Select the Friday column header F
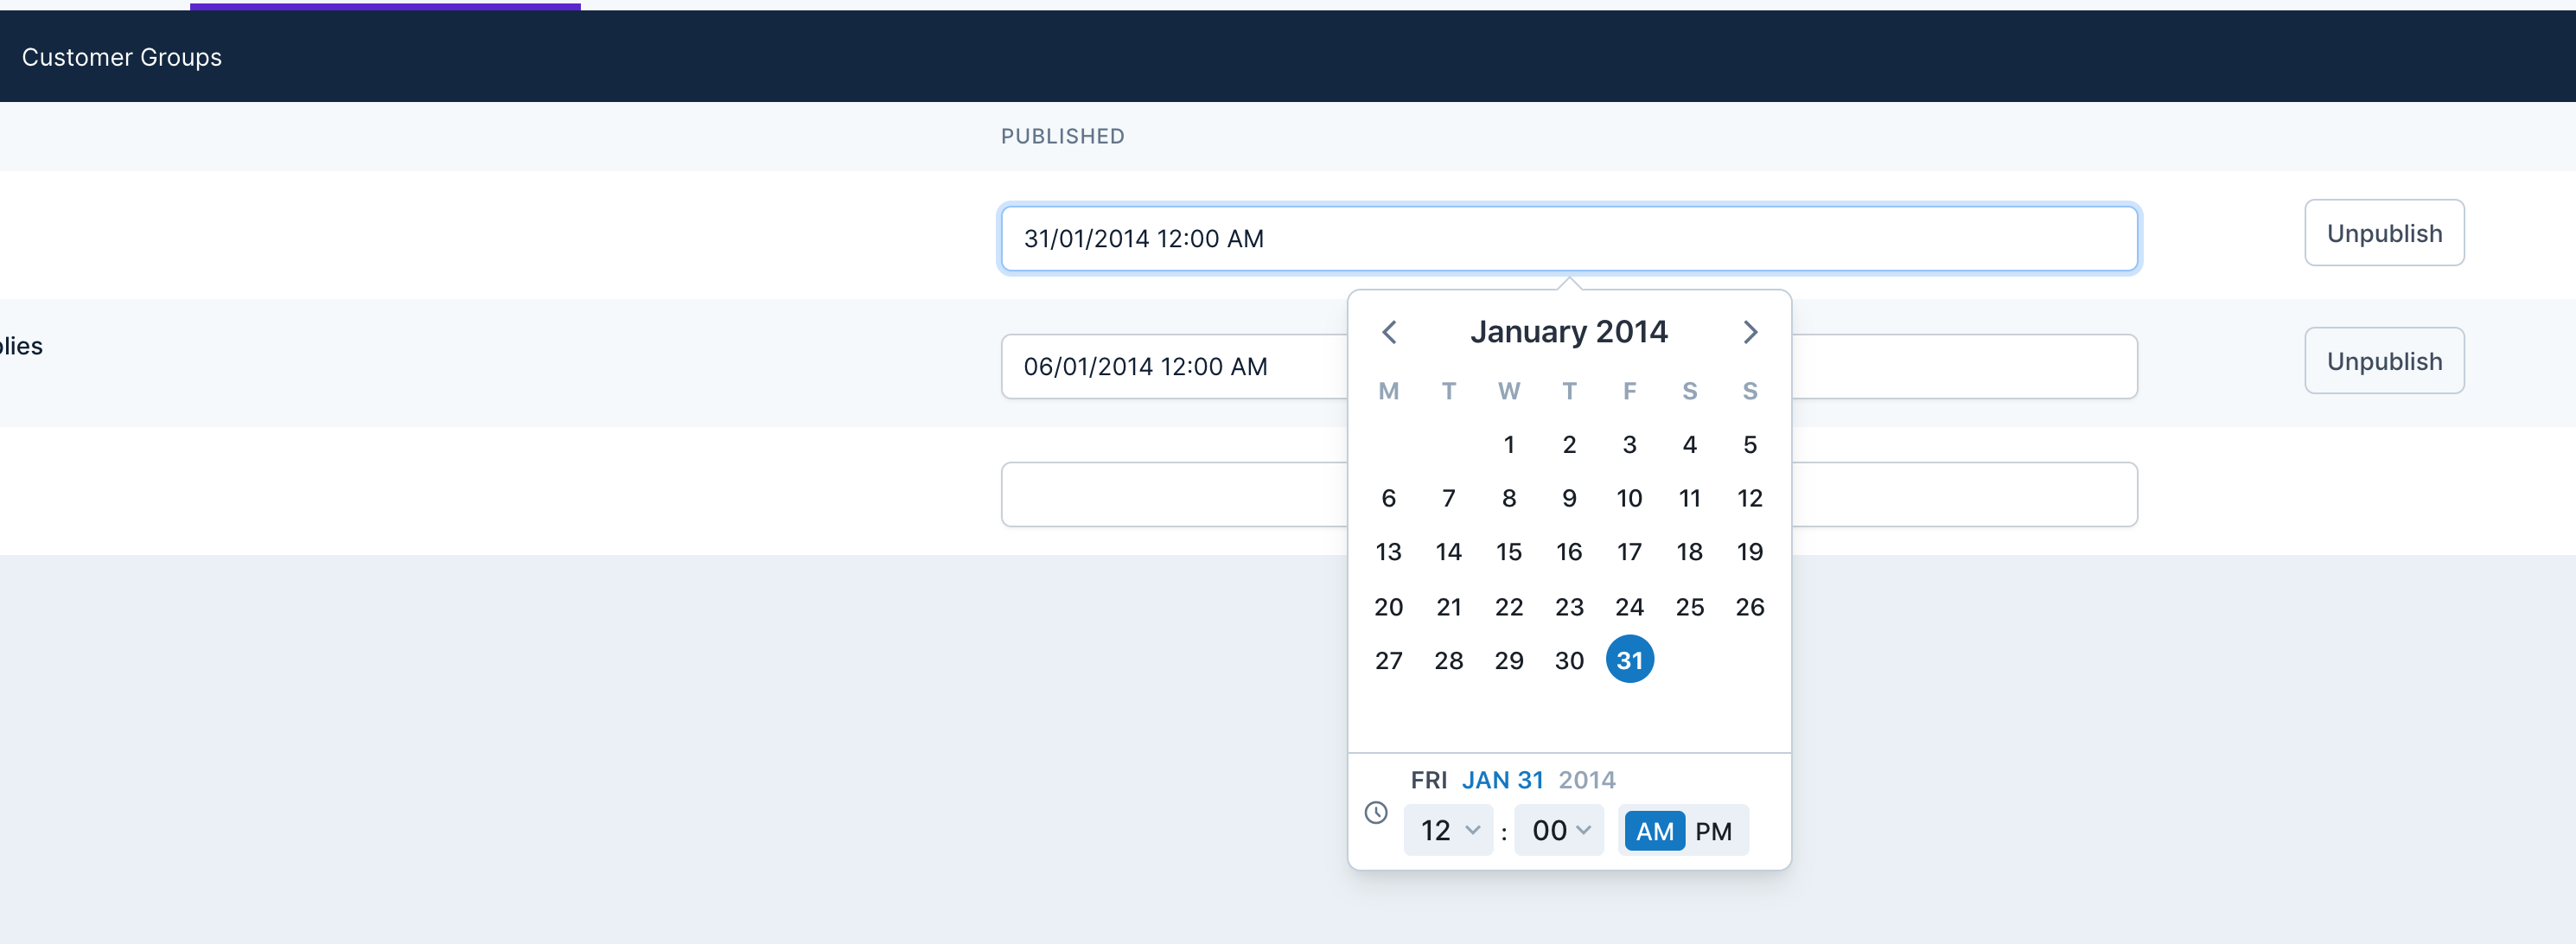The width and height of the screenshot is (2576, 944). point(1629,391)
